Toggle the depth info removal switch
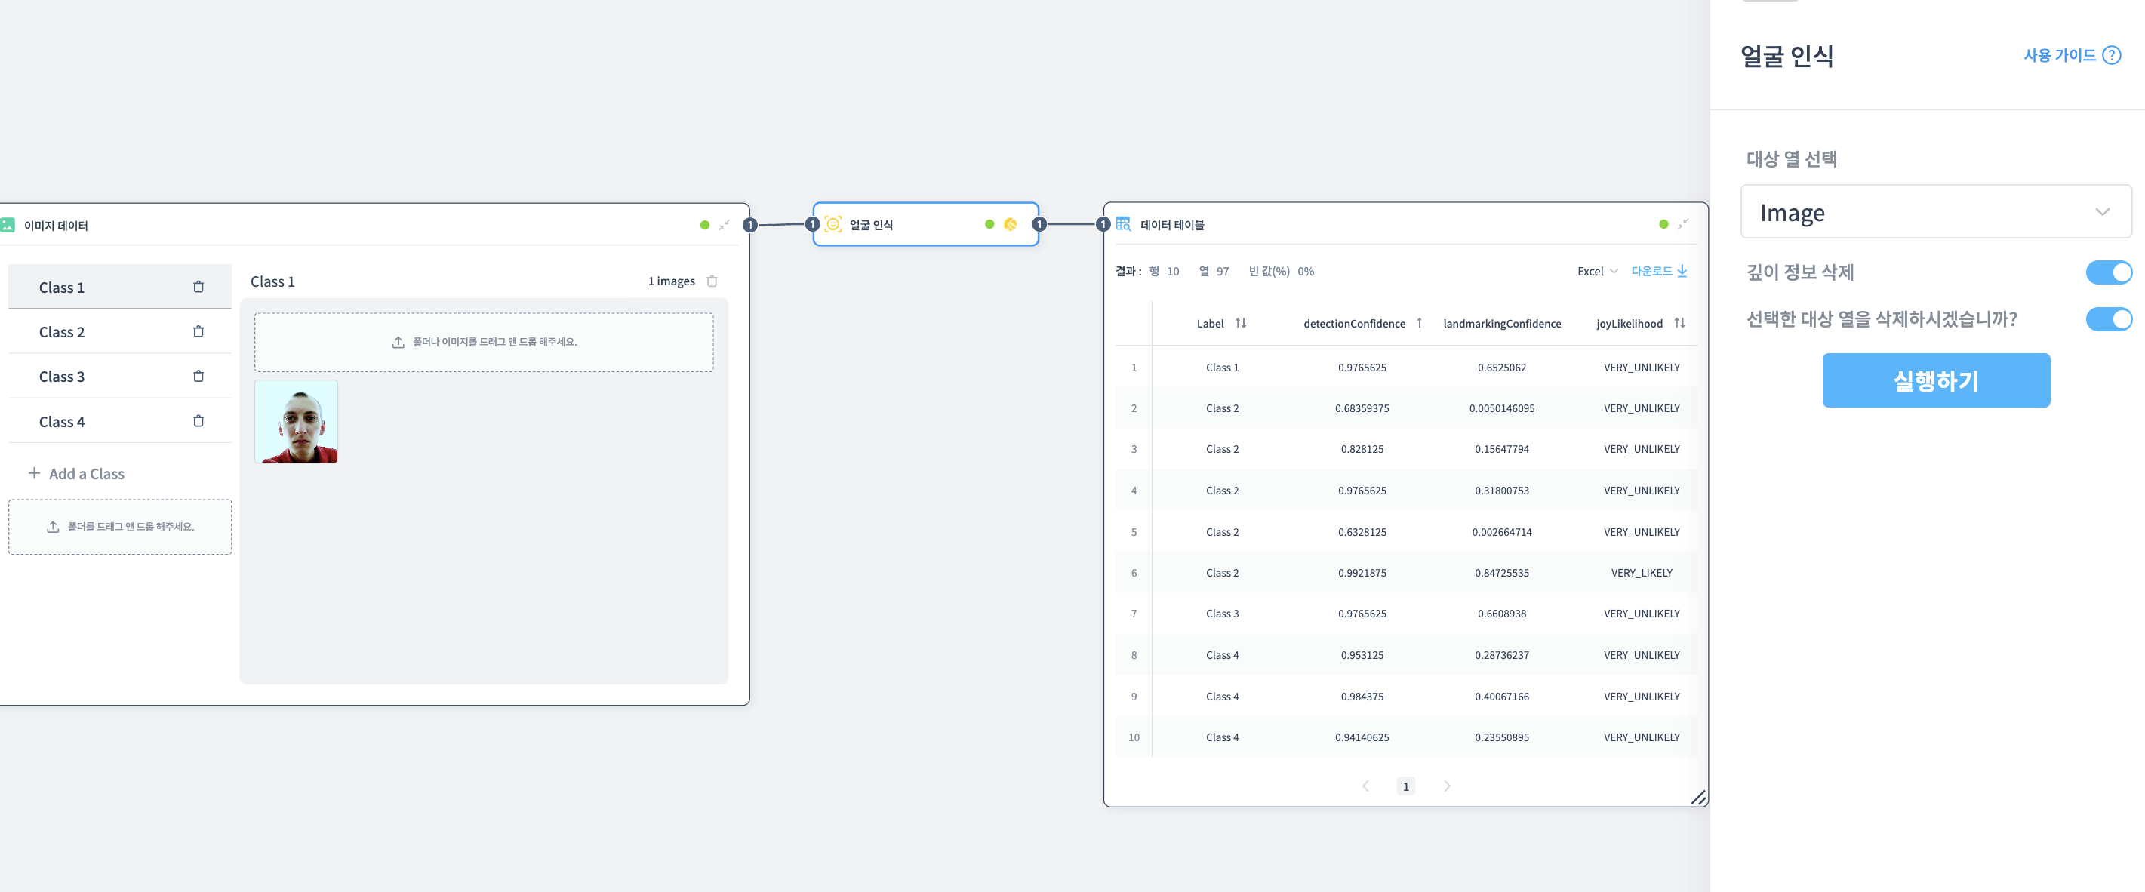The image size is (2145, 892). pyautogui.click(x=2107, y=272)
